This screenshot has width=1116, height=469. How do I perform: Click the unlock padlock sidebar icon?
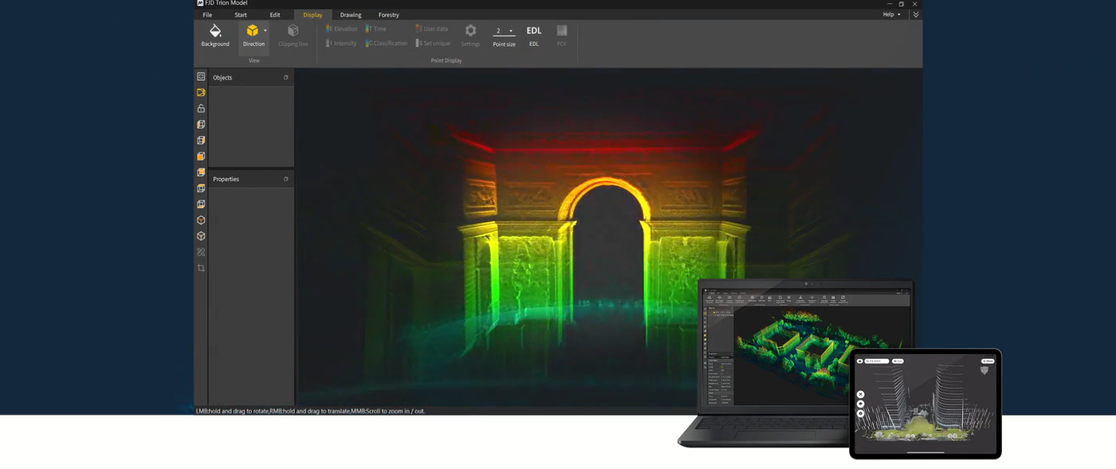pos(201,109)
